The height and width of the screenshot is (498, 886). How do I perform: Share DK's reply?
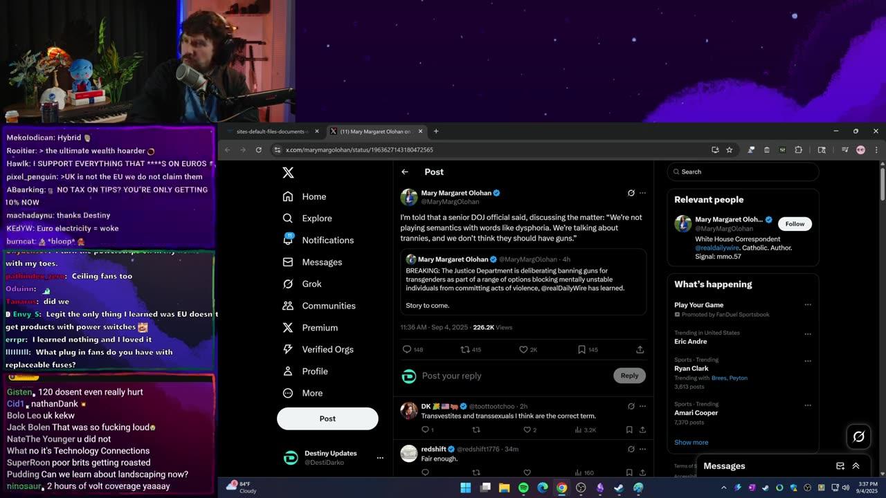click(x=642, y=430)
